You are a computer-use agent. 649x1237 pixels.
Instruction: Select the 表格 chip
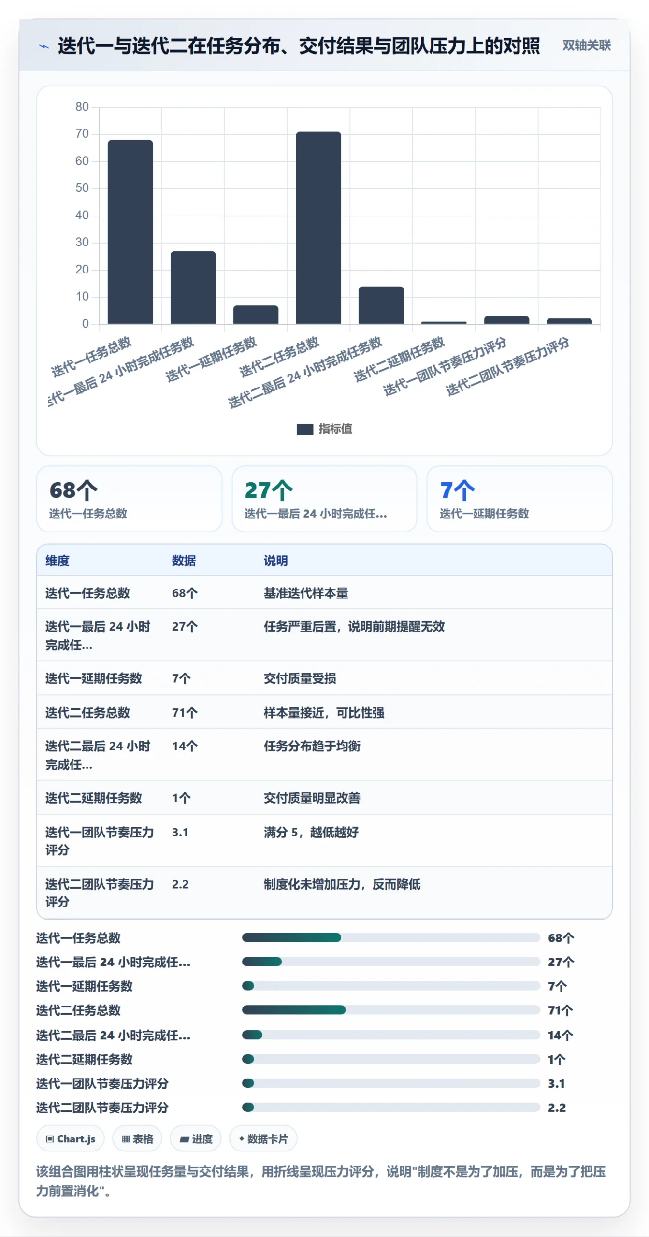pyautogui.click(x=137, y=1139)
